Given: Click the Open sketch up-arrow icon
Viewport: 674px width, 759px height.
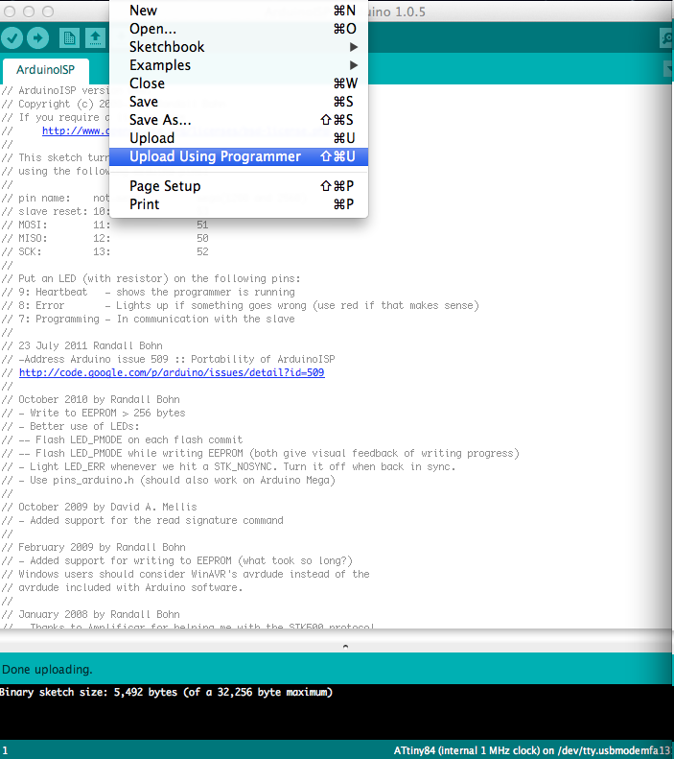Looking at the screenshot, I should click(95, 37).
